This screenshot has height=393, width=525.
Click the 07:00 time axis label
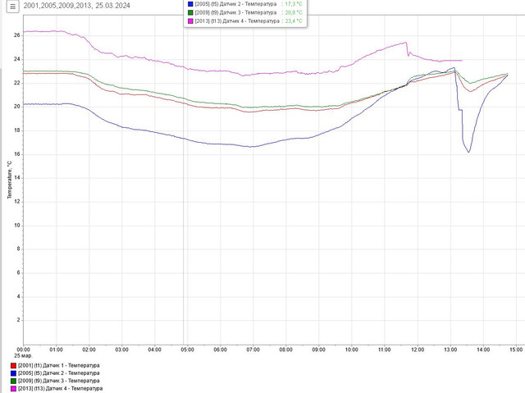pyautogui.click(x=253, y=350)
